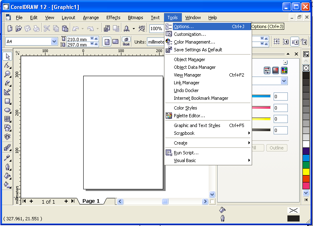Select the Outline pen tool
This screenshot has height=226, width=313.
point(7,167)
